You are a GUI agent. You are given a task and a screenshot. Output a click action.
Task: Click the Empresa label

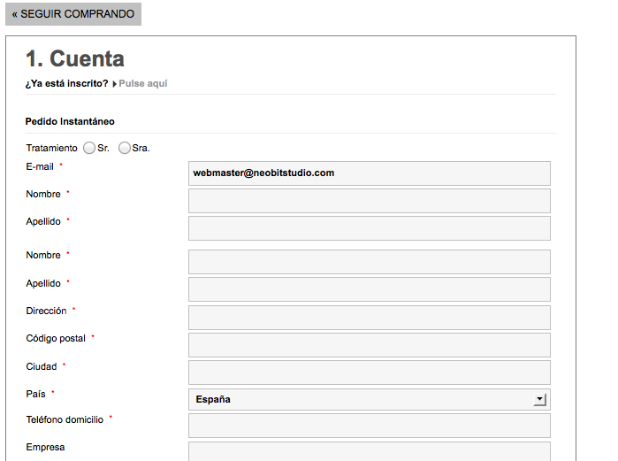[x=45, y=447]
